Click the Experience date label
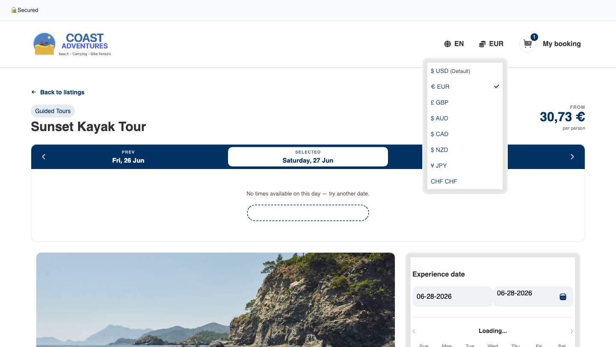The height and width of the screenshot is (347, 616). pyautogui.click(x=438, y=274)
